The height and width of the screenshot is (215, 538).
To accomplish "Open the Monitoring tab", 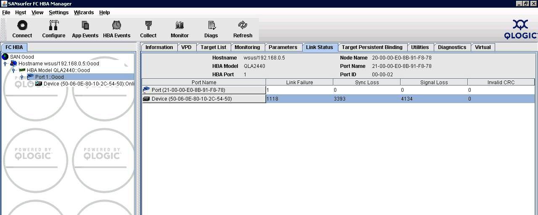I will pyautogui.click(x=247, y=47).
